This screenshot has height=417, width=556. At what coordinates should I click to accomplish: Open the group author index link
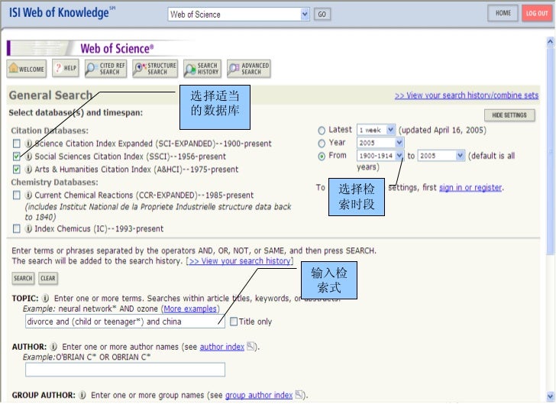[259, 395]
